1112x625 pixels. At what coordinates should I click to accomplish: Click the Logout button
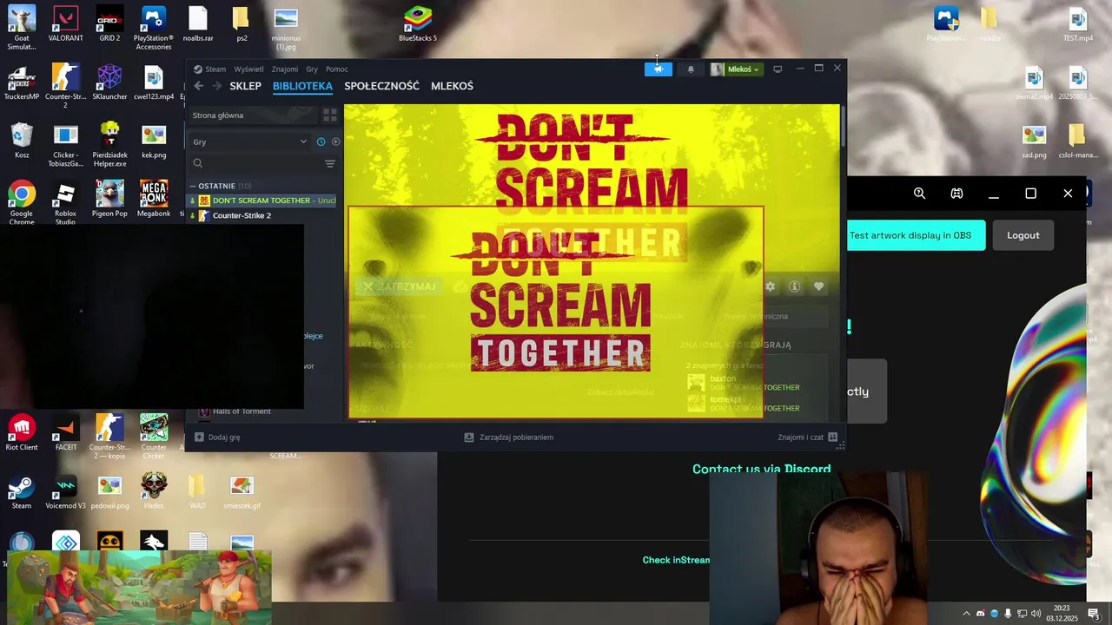pos(1023,235)
